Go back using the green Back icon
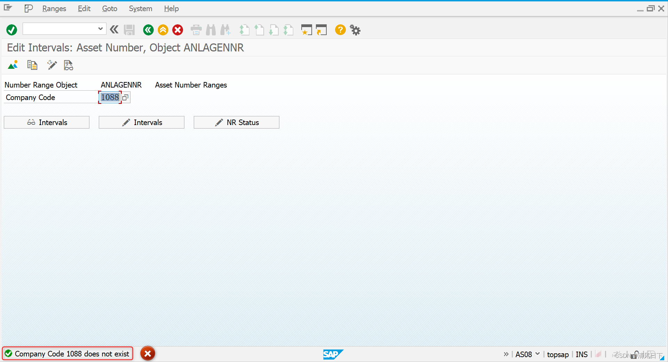 [x=148, y=30]
